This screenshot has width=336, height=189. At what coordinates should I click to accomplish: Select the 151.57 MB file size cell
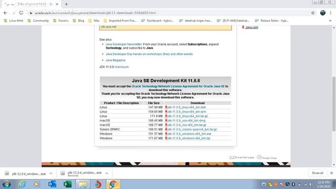(155, 134)
